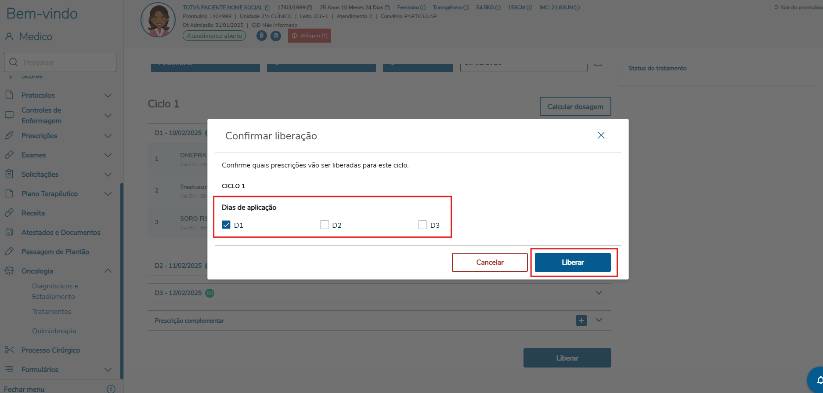
Task: Click the collapse-menu arrow icon beside Fechar menu
Action: [111, 389]
